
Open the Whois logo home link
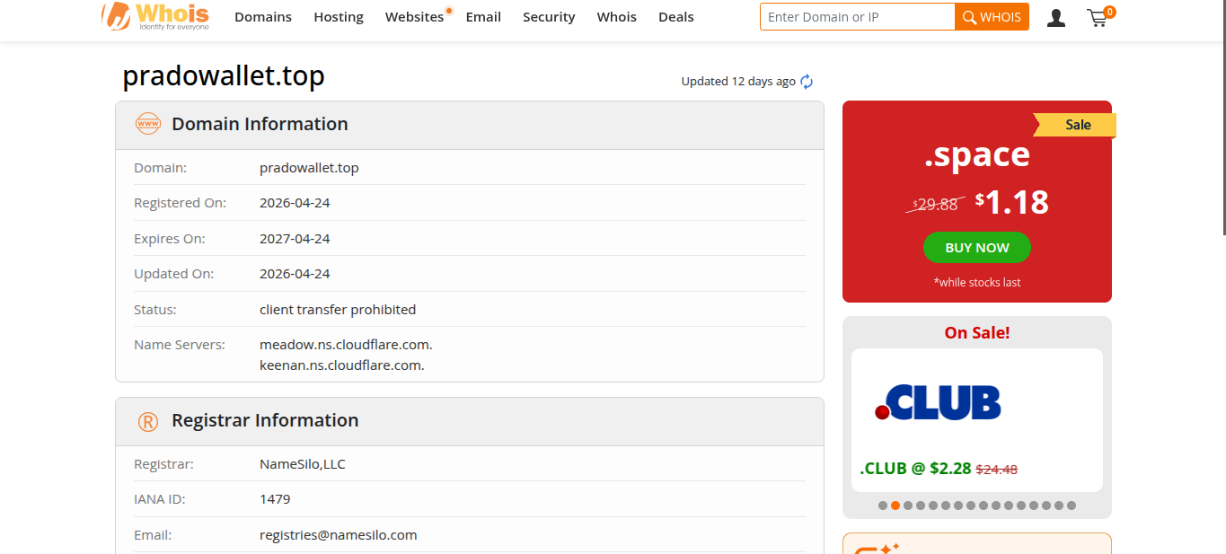coord(155,16)
